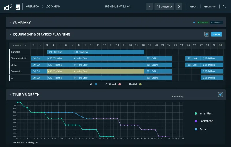The image size is (231, 147).
Task: Click RIG VENUS - WELL 04 title
Action: (118, 6)
